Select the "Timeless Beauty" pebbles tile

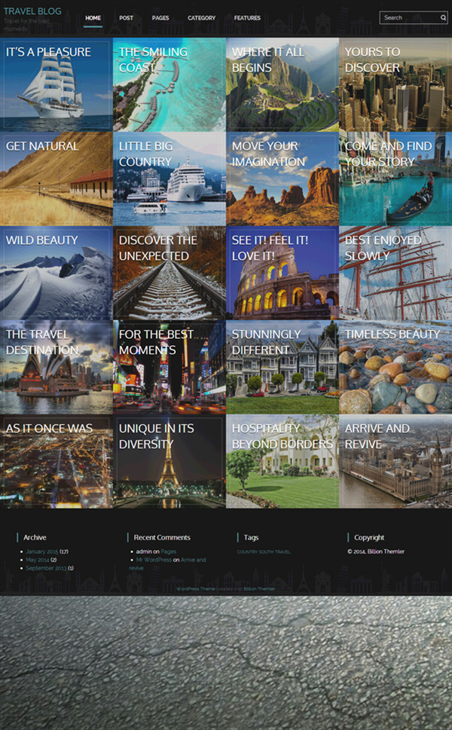(395, 368)
